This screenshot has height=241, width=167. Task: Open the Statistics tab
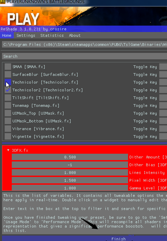[x=52, y=35]
